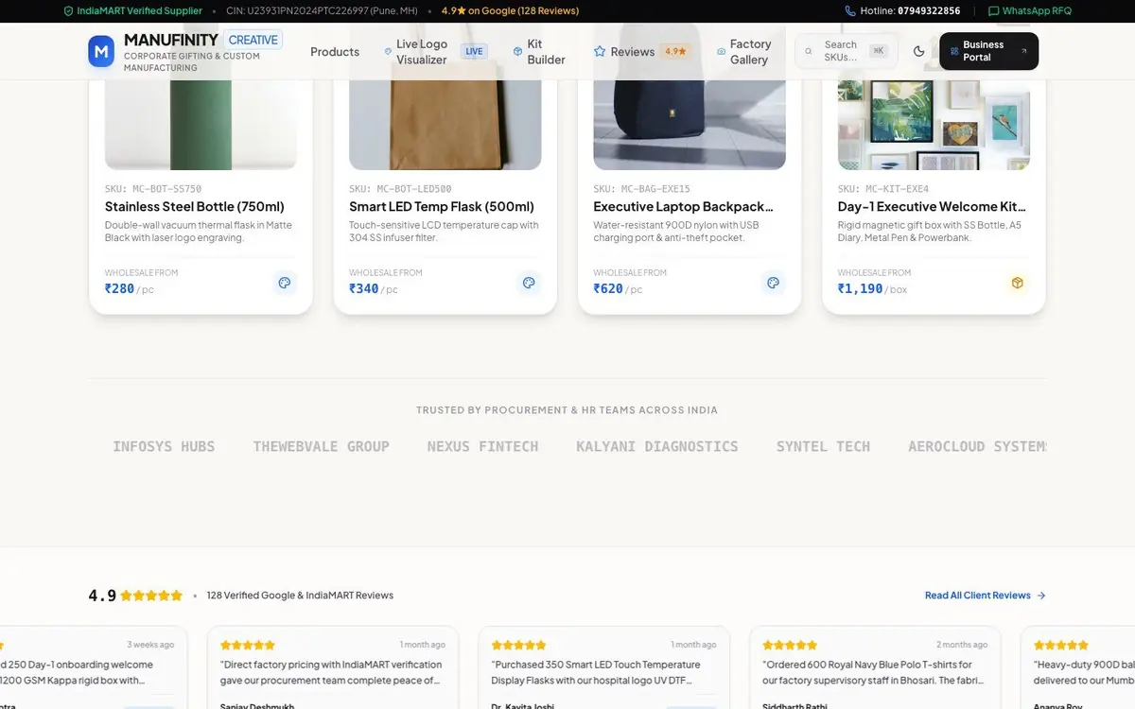Click the Live Logo Visualizer diamond icon
Viewport: 1135px width, 709px height.
click(x=388, y=52)
